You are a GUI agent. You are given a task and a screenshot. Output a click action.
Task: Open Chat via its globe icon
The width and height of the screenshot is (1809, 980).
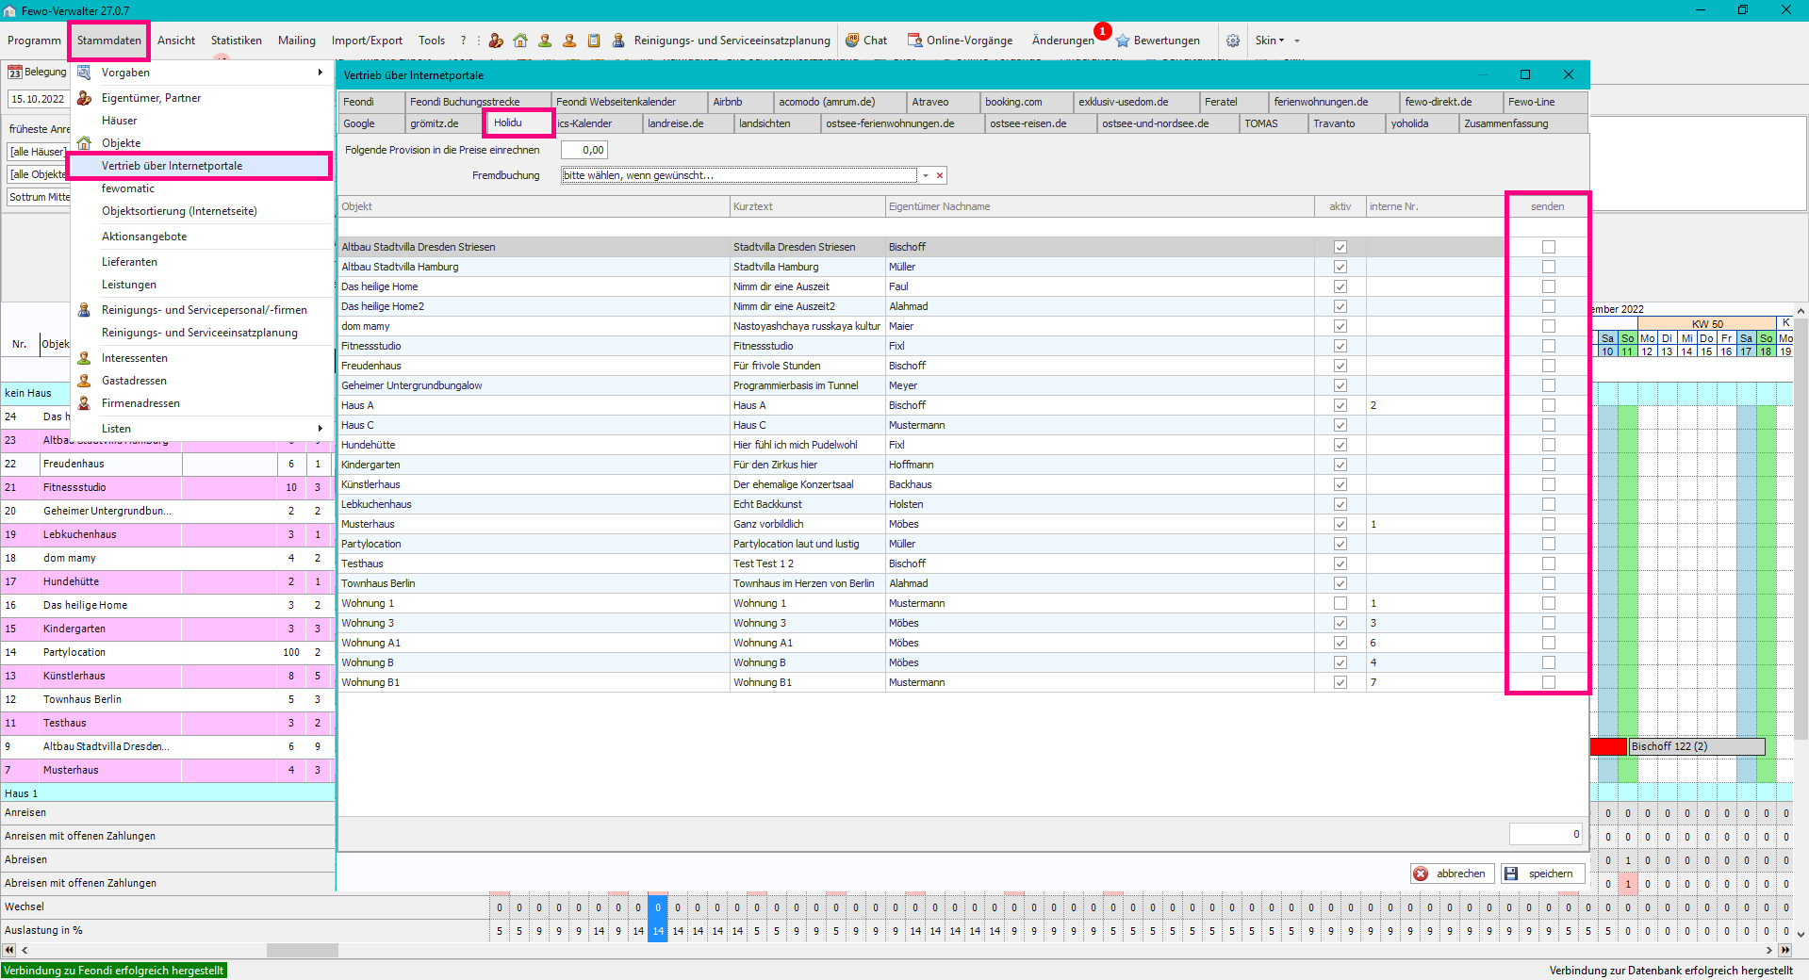852,41
